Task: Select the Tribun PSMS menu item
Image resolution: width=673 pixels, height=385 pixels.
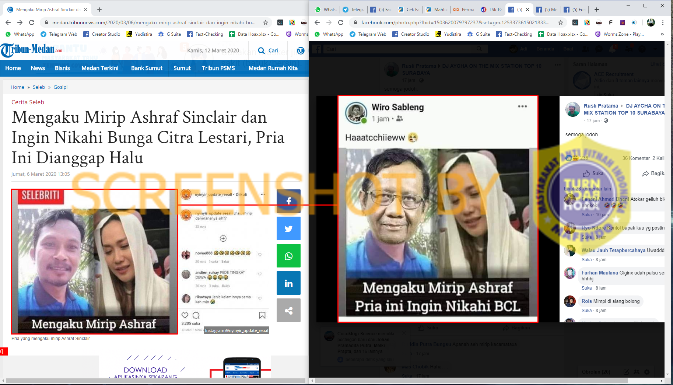Action: tap(218, 68)
